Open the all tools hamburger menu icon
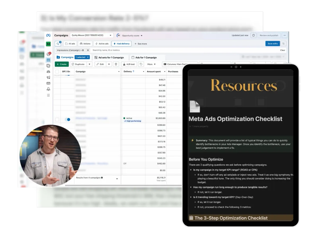The height and width of the screenshot is (239, 318). [x=48, y=95]
